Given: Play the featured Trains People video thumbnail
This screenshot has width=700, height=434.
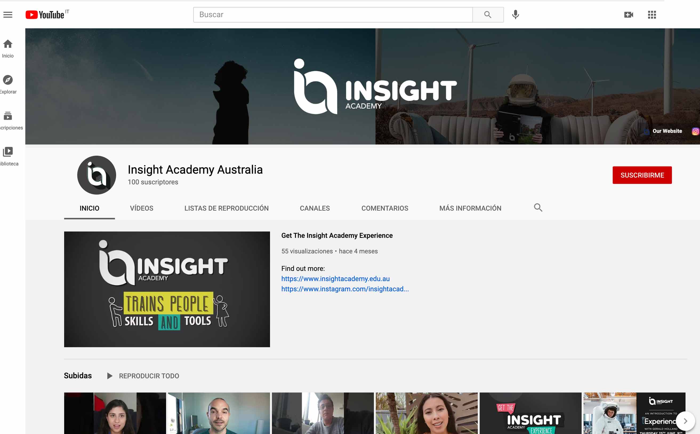Looking at the screenshot, I should 167,289.
